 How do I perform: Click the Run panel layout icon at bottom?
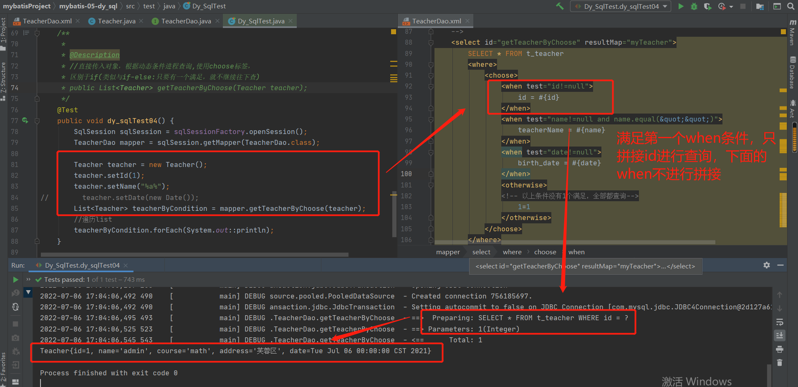15,382
